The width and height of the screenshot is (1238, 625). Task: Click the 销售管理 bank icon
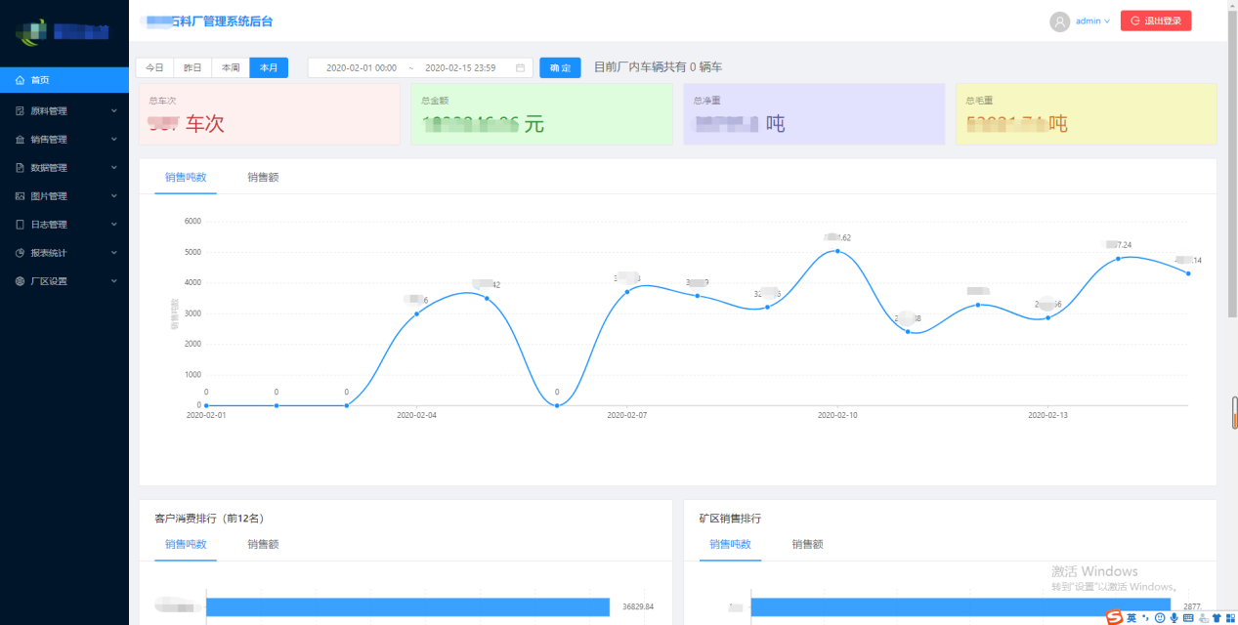point(21,140)
